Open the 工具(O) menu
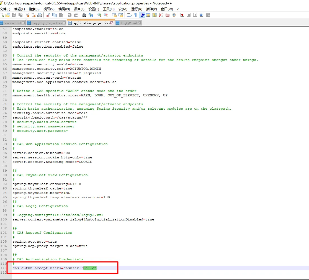The image size is (309, 280). pyautogui.click(x=109, y=9)
